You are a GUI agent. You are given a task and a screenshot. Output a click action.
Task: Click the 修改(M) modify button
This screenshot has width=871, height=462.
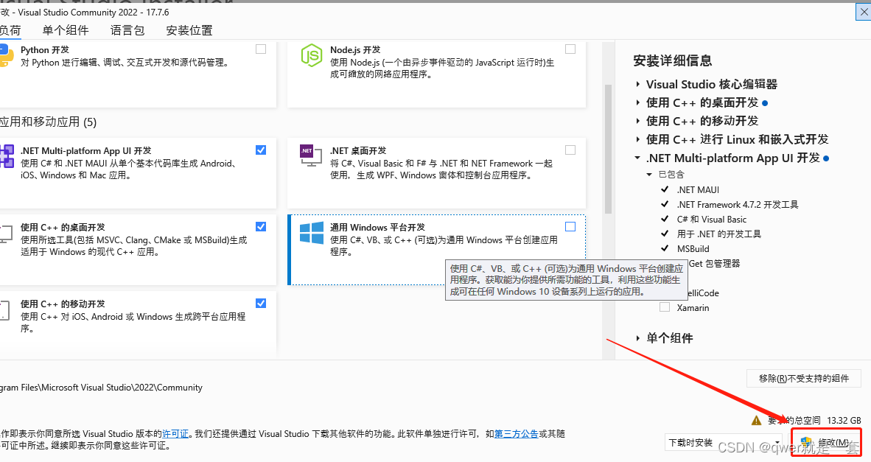827,443
